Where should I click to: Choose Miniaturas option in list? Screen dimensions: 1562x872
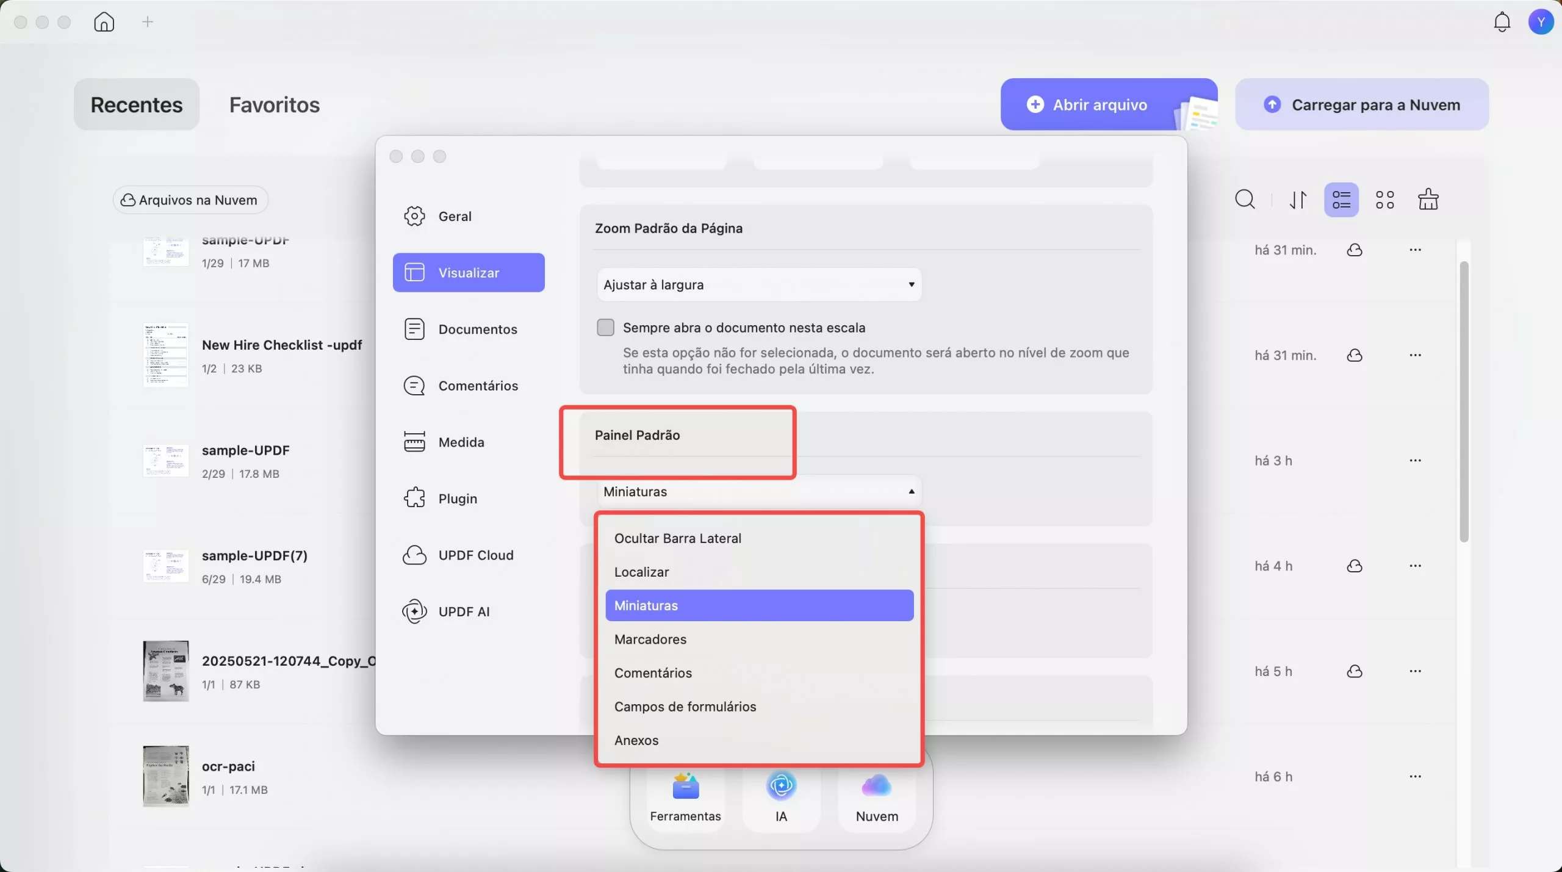tap(759, 605)
